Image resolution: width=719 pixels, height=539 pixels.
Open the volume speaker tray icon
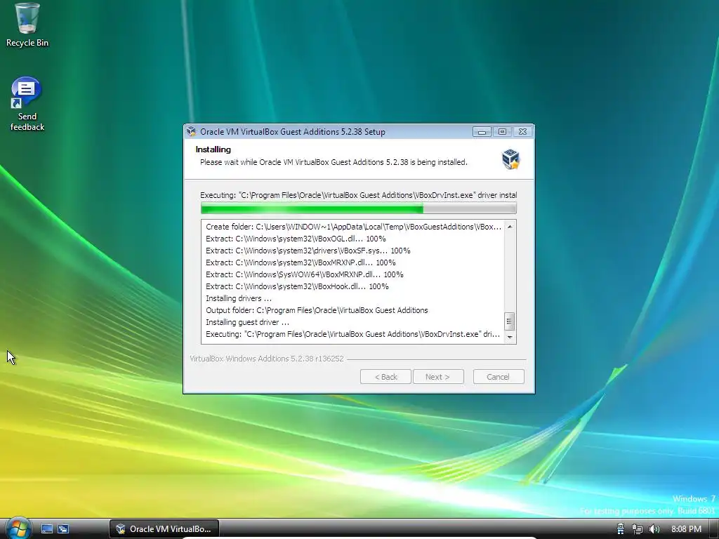tap(654, 529)
